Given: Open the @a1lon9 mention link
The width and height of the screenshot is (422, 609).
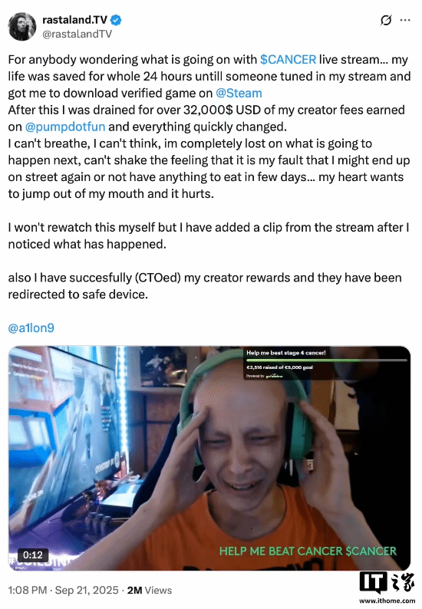Looking at the screenshot, I should click(x=31, y=328).
